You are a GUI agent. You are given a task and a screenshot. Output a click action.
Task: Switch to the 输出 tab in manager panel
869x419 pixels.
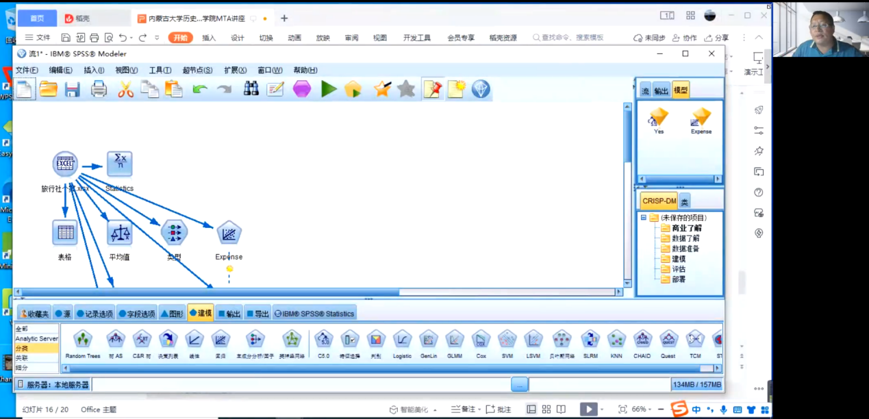coord(661,90)
